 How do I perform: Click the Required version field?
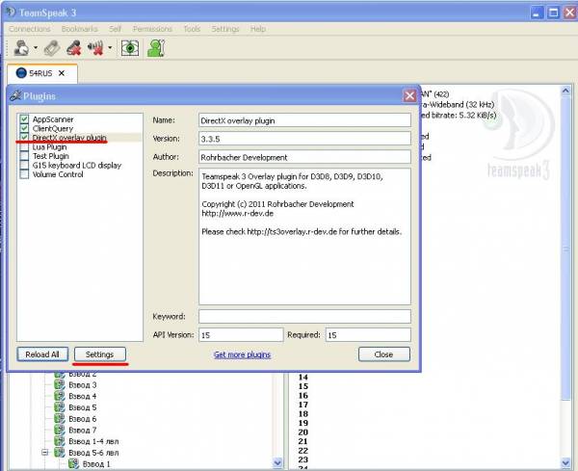368,334
